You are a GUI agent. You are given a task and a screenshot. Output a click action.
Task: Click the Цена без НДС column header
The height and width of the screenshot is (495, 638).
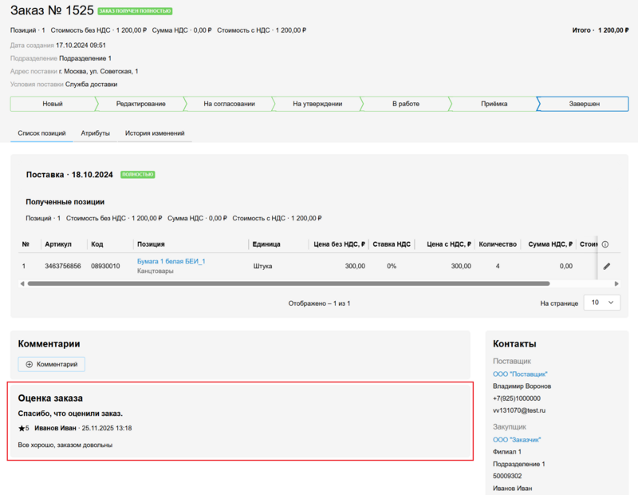[x=339, y=244]
